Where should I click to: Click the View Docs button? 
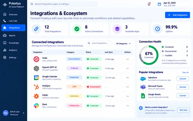(x=183, y=110)
